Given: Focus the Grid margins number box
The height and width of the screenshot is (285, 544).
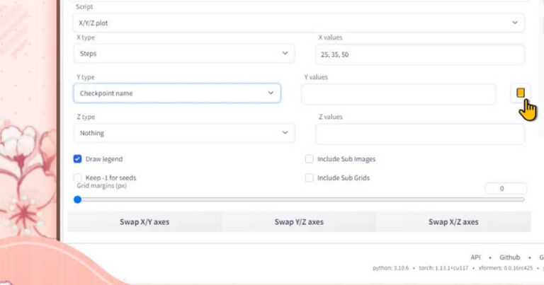Looking at the screenshot, I should coord(505,189).
